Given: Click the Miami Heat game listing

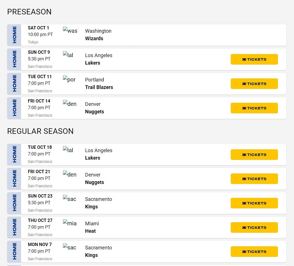Looking at the screenshot, I should pos(147,227).
